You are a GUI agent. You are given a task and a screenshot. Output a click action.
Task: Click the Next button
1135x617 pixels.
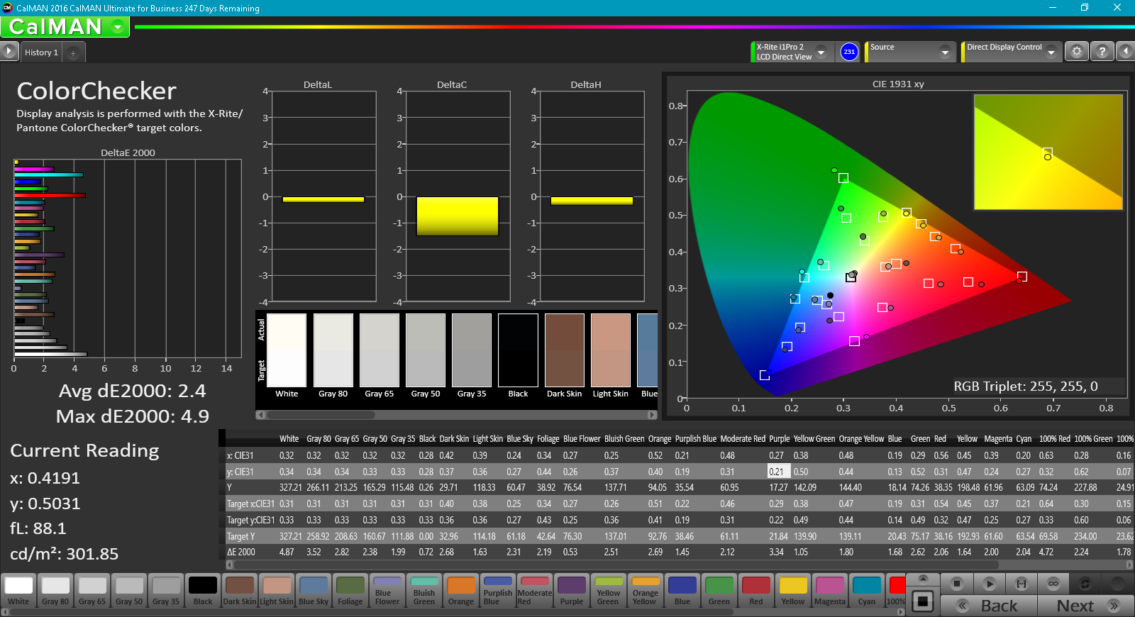pyautogui.click(x=1085, y=606)
